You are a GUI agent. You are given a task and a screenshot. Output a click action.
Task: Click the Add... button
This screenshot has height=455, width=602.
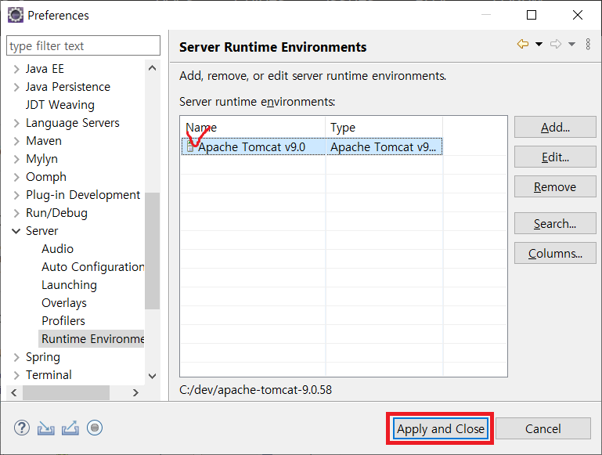pos(555,127)
